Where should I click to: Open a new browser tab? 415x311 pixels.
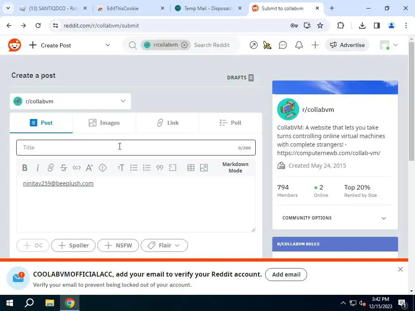click(332, 9)
